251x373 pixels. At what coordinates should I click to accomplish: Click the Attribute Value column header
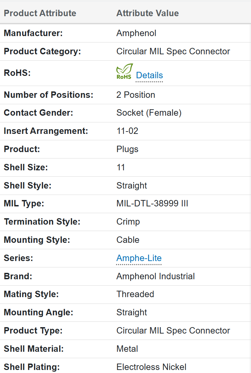(148, 13)
